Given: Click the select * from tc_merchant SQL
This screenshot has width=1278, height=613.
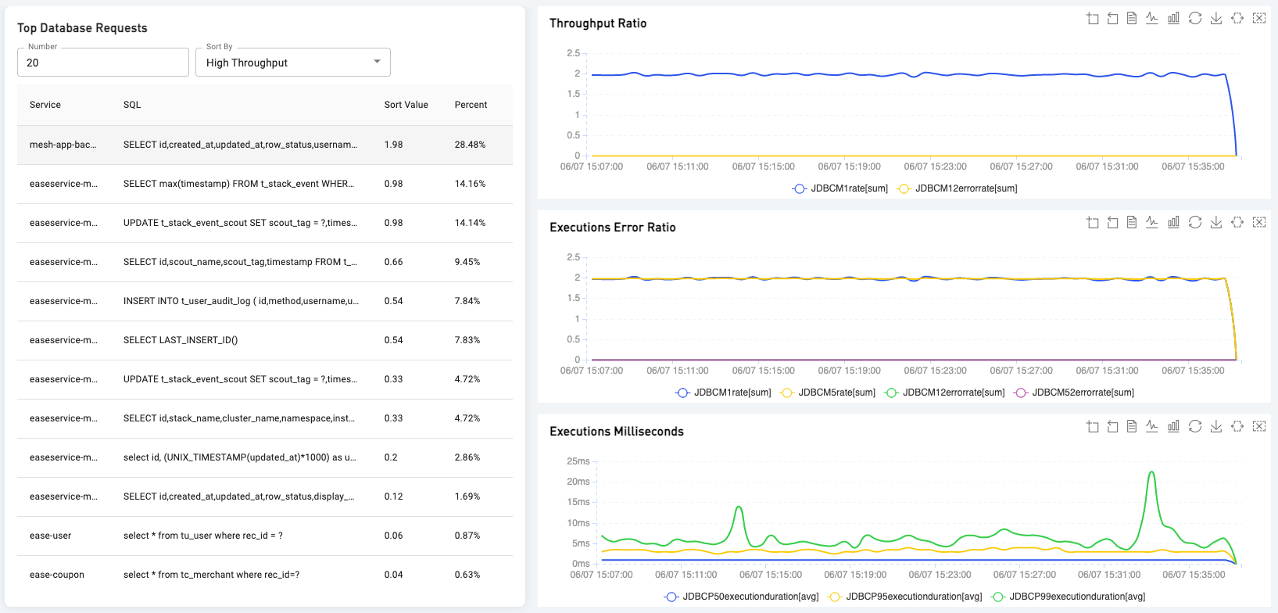Looking at the screenshot, I should click(x=211, y=575).
